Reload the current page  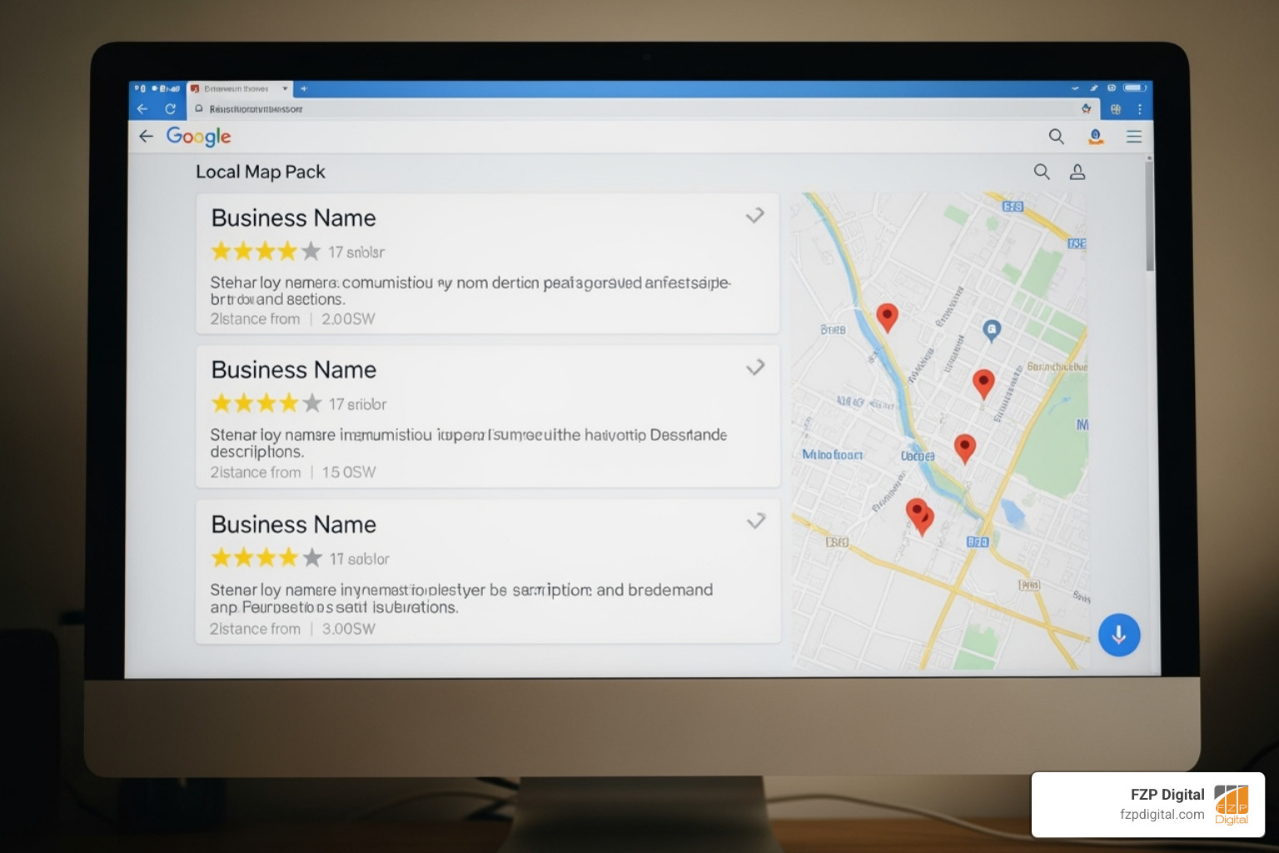click(x=169, y=108)
